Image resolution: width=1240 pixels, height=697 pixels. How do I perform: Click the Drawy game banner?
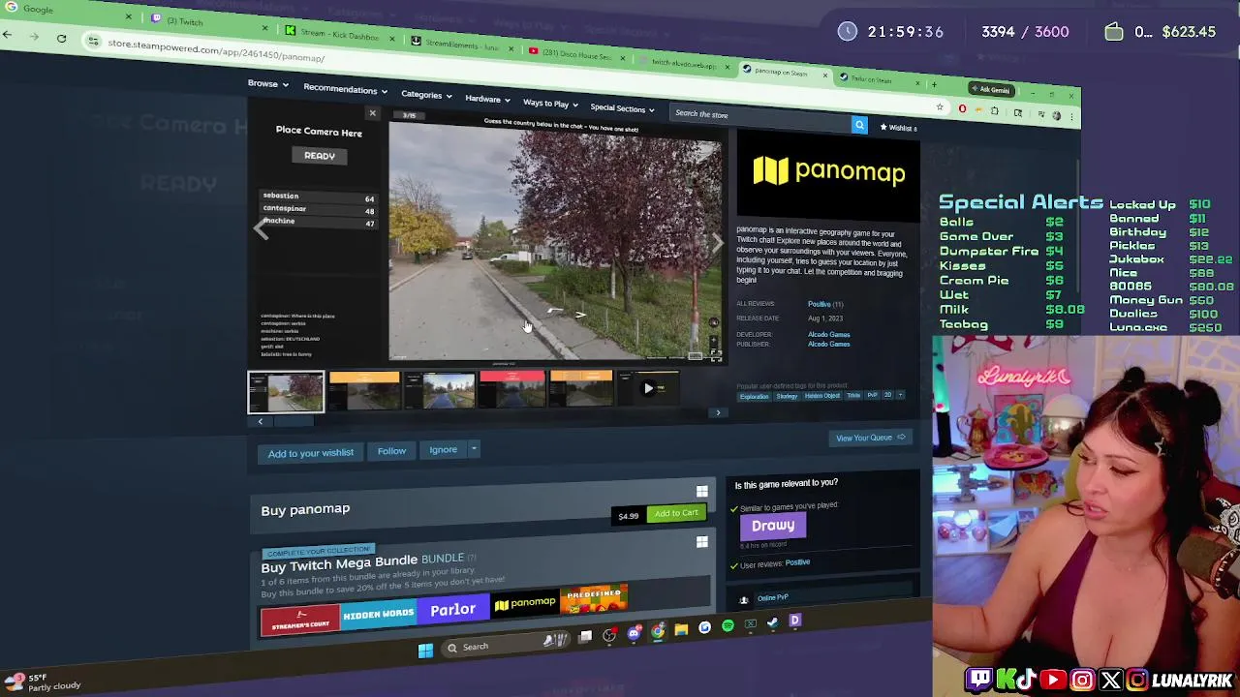coord(772,526)
